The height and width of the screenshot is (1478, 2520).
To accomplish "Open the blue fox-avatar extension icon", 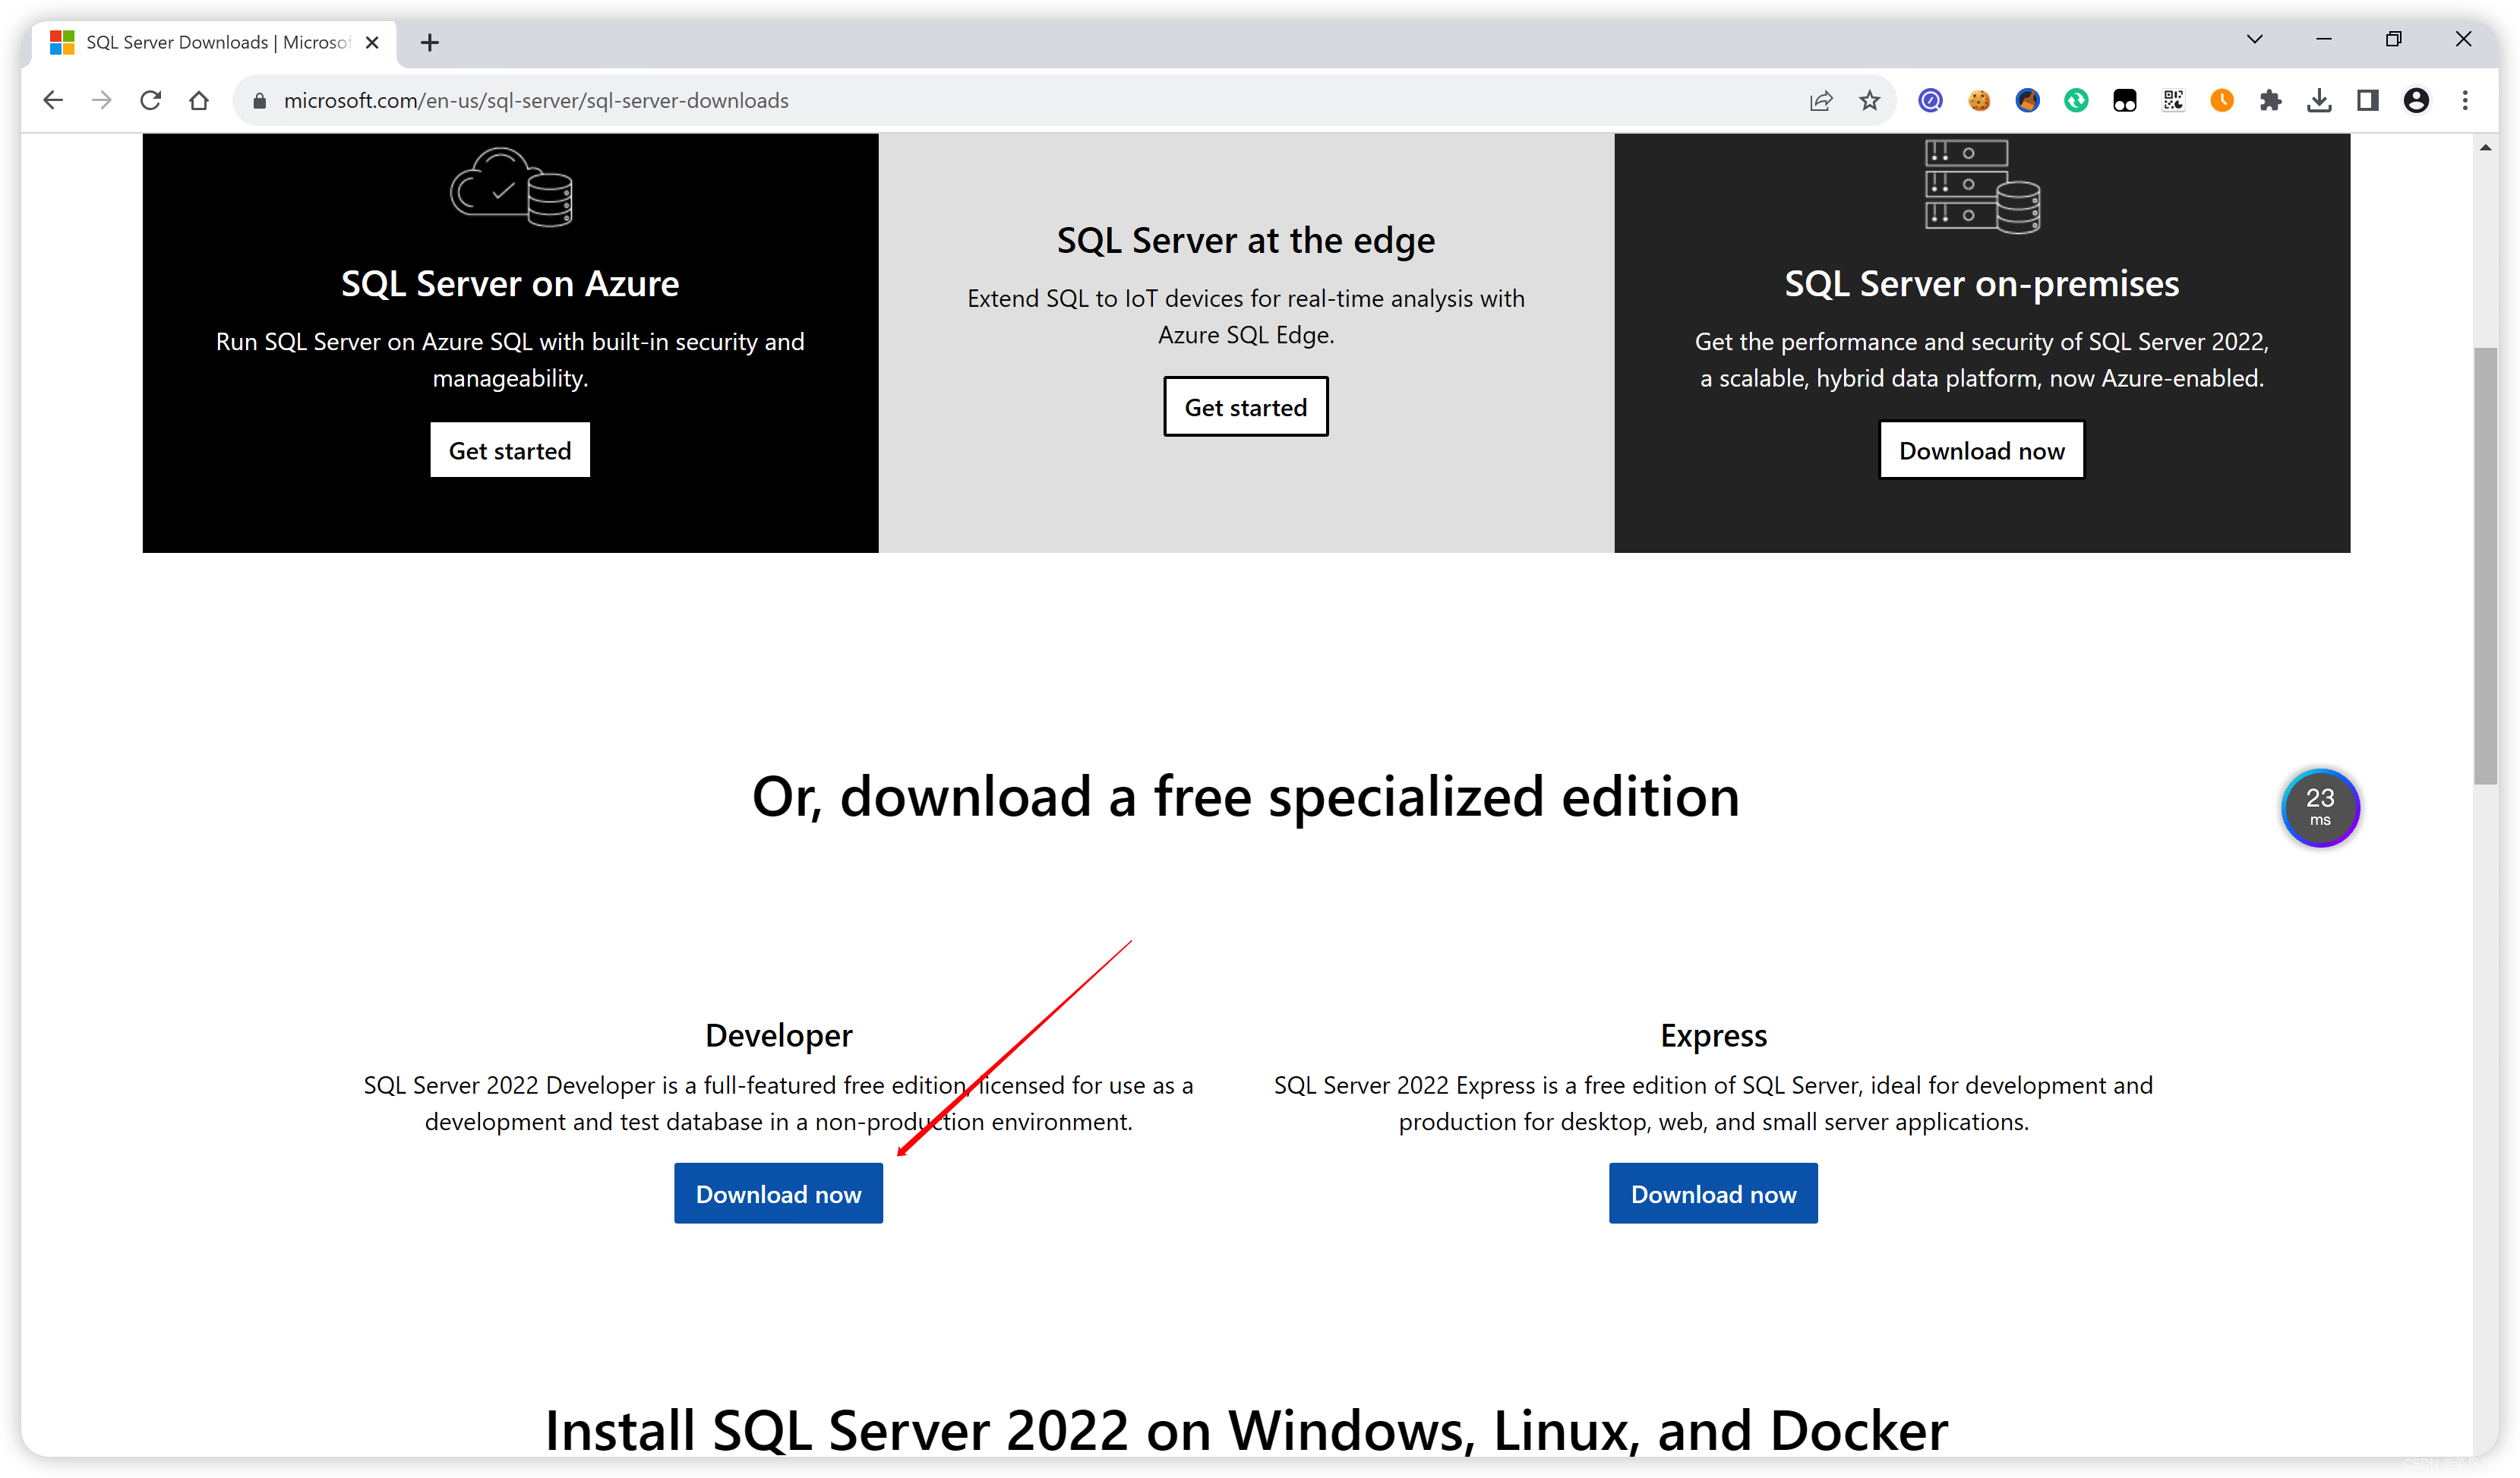I will pyautogui.click(x=2027, y=100).
